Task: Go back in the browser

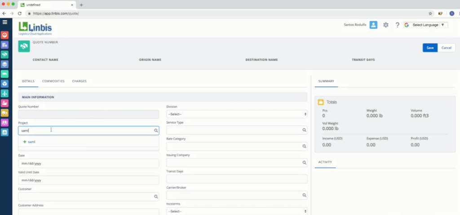Action: 4,13
